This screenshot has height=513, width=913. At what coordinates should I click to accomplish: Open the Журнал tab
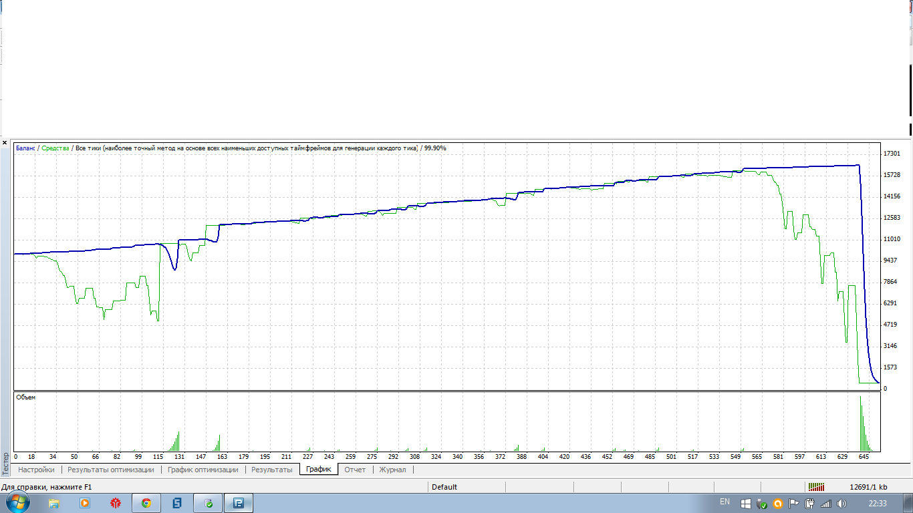click(392, 470)
